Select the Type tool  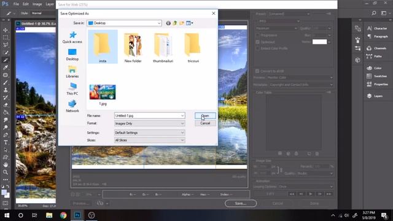6,142
